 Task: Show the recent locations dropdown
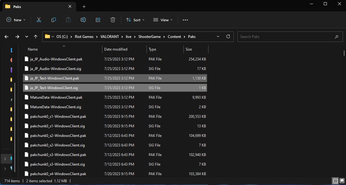pos(27,37)
